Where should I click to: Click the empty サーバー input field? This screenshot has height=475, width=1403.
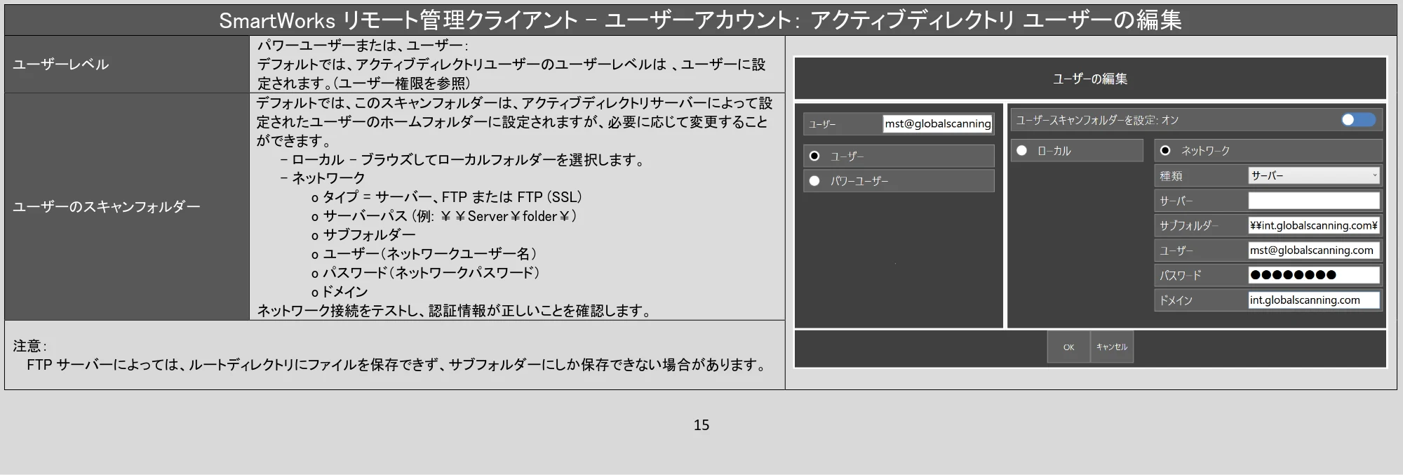[1314, 201]
